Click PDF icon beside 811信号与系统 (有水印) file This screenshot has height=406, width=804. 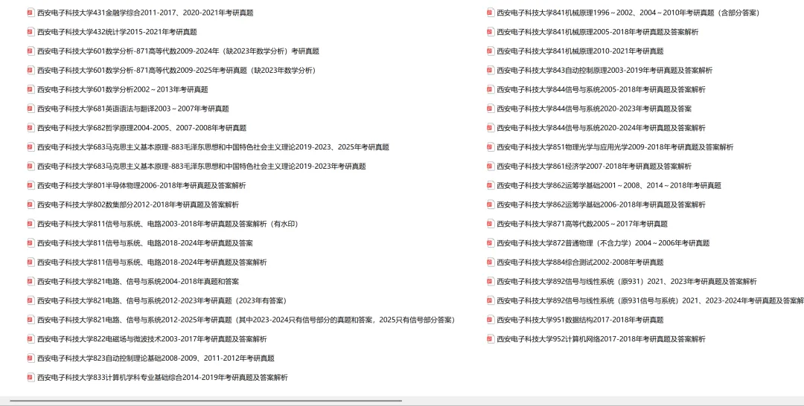point(31,224)
